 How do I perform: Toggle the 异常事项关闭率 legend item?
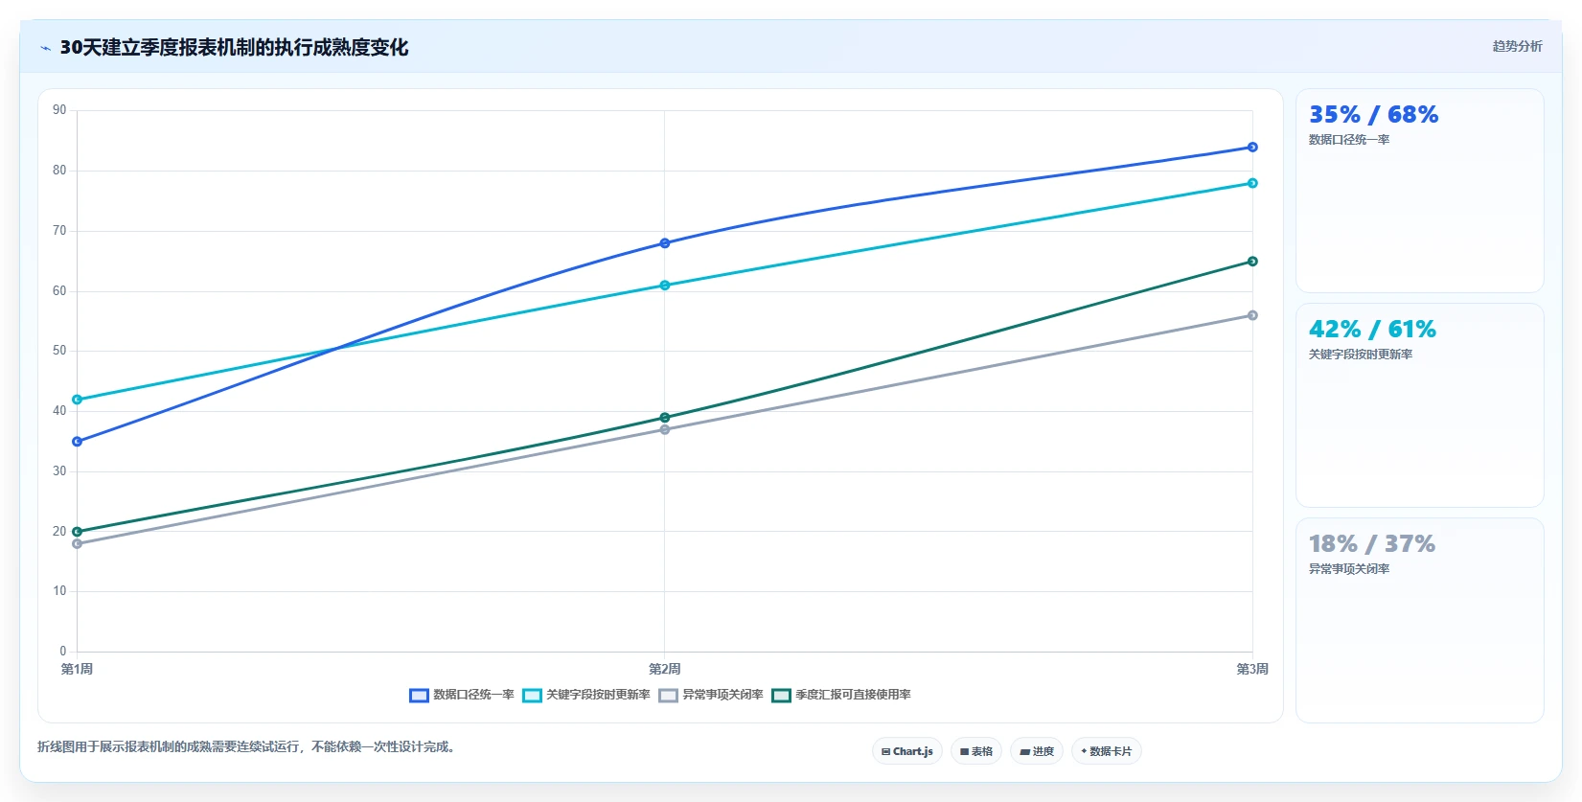pyautogui.click(x=711, y=695)
